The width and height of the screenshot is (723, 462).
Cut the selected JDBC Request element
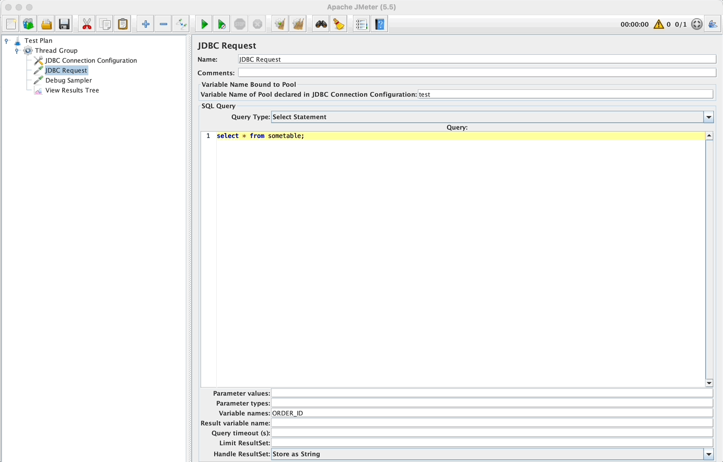tap(86, 24)
